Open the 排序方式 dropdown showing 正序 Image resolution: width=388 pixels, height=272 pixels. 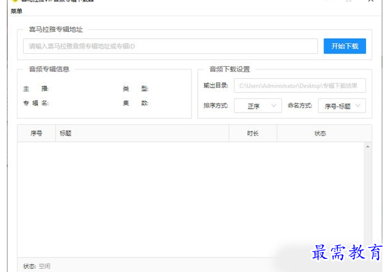pyautogui.click(x=258, y=106)
